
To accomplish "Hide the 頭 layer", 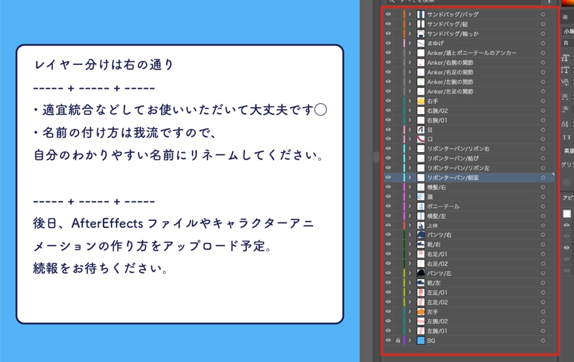I will tap(388, 197).
